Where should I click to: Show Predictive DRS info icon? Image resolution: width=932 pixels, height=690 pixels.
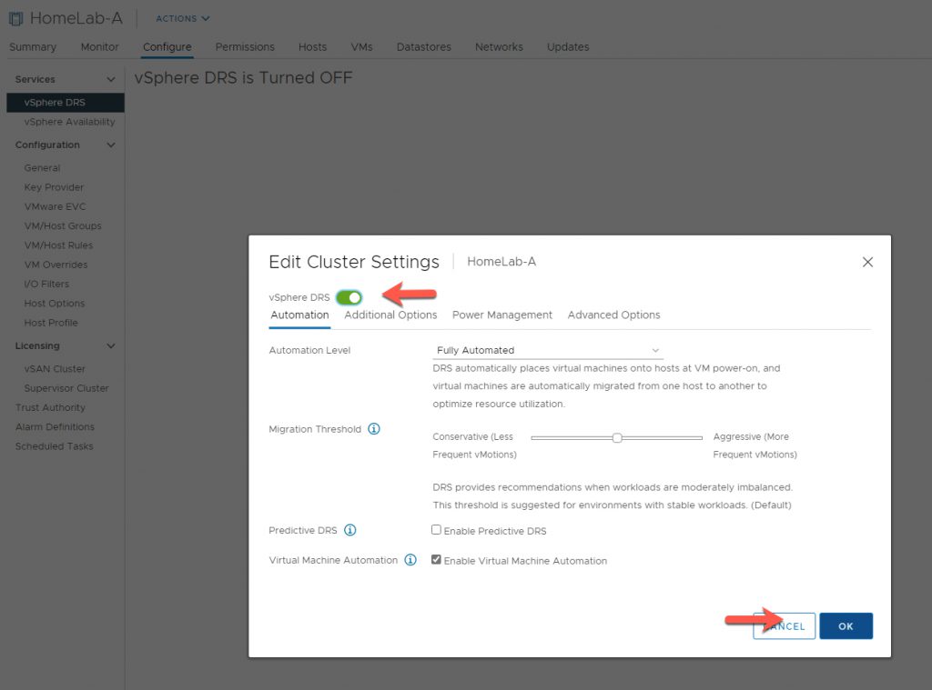pyautogui.click(x=350, y=530)
